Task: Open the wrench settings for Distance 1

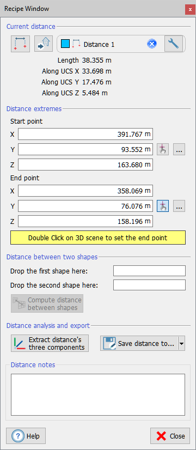Action: pos(174,44)
